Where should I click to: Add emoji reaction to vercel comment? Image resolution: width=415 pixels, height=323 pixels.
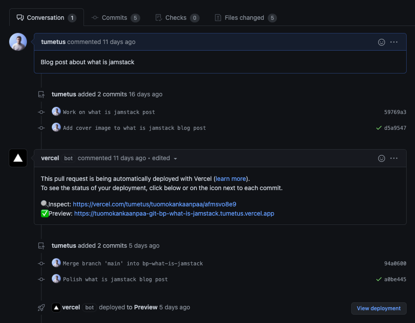click(382, 158)
